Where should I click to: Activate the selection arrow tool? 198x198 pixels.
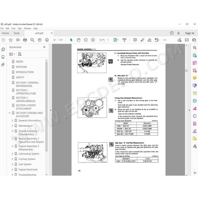pyautogui.click(x=71, y=40)
